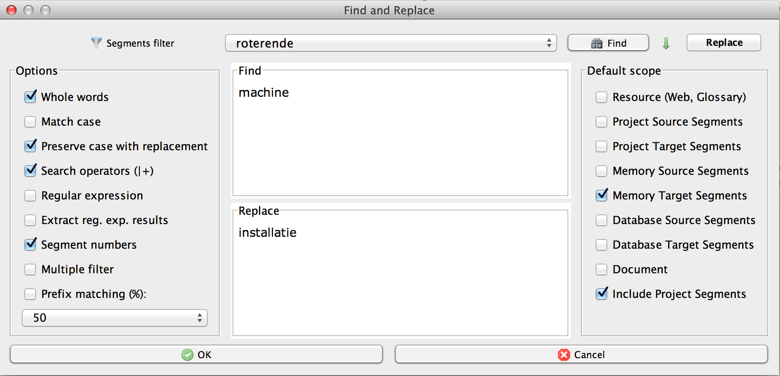Image resolution: width=780 pixels, height=376 pixels.
Task: Click the green down arrow icon
Action: [666, 43]
